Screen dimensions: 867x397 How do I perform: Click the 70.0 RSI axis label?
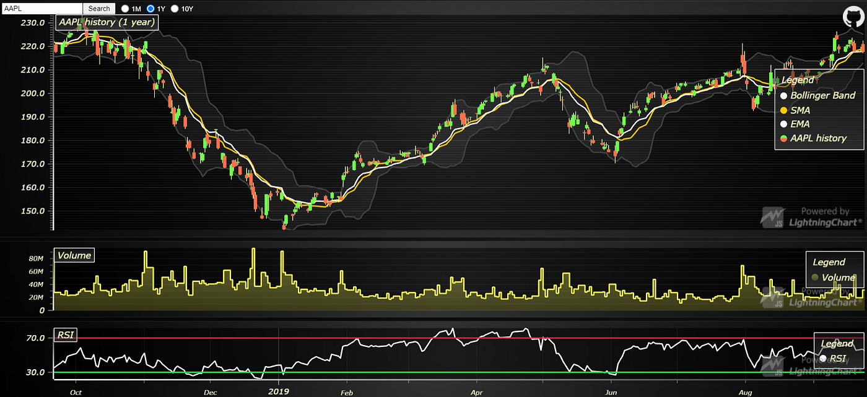point(35,338)
